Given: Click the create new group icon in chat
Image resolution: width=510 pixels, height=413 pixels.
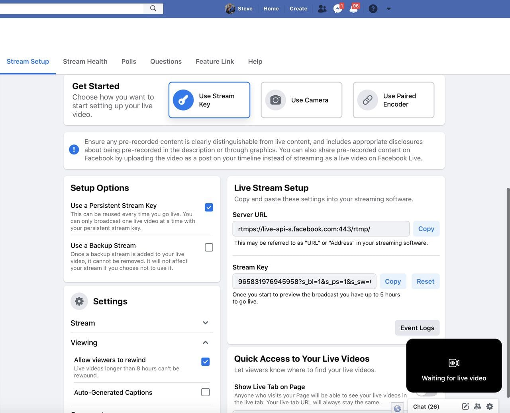Looking at the screenshot, I should 477,406.
